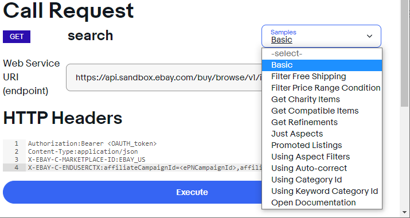This screenshot has height=218, width=410.
Task: Choose Get Charity Items sample
Action: [322, 99]
